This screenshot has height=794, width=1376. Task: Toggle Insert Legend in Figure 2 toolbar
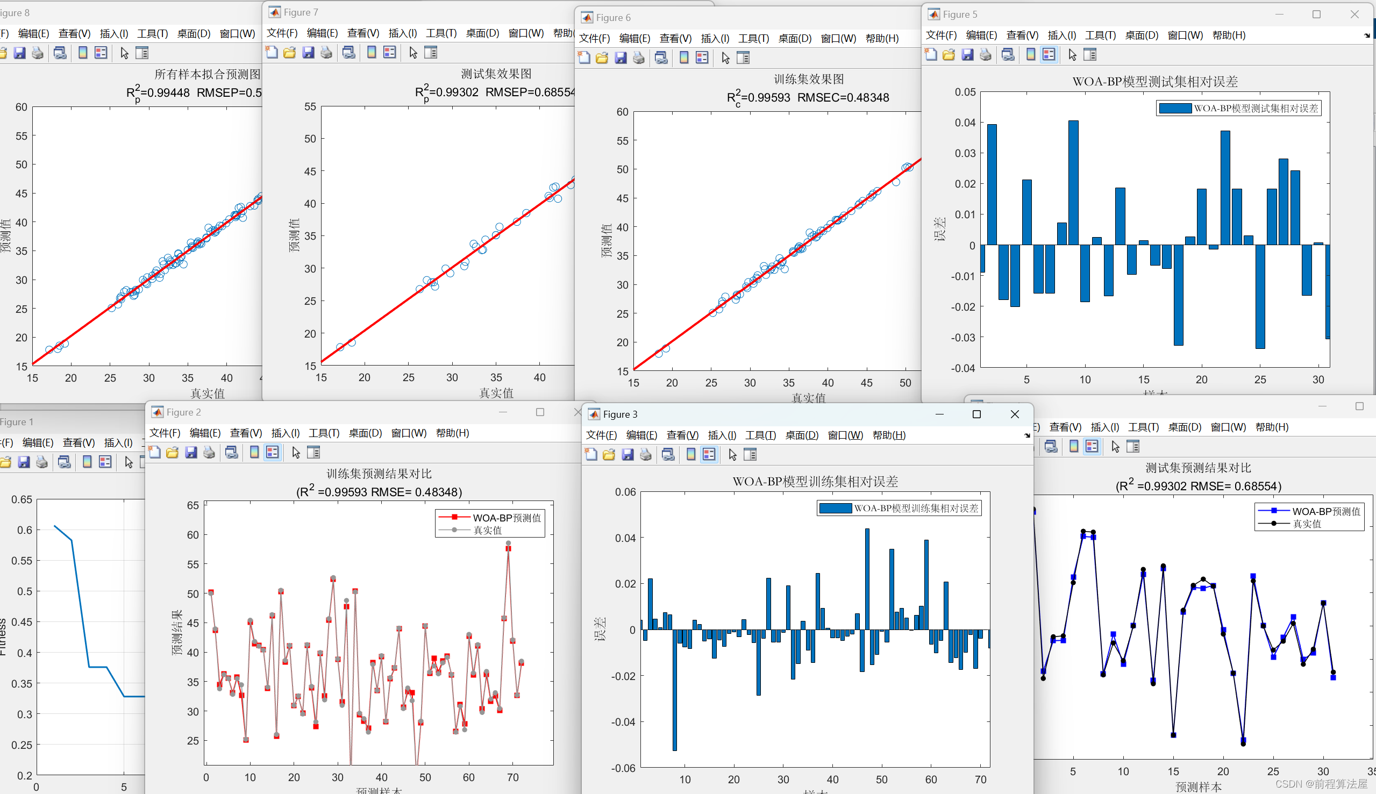(272, 452)
